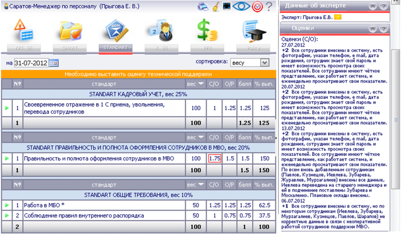Screen dimensions: 401x235
Task: Click О/Р value 0.75 in Соблюдение правил row
Action: tap(230, 215)
